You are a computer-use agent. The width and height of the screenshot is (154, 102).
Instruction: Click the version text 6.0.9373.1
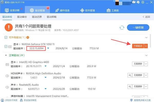[34, 89]
